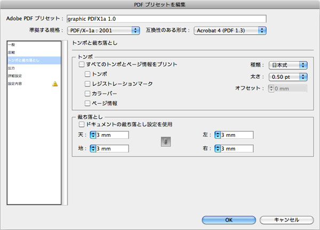Enable すべてのトンボとページ情報をプリント checkbox
320x230 pixels.
(82, 64)
